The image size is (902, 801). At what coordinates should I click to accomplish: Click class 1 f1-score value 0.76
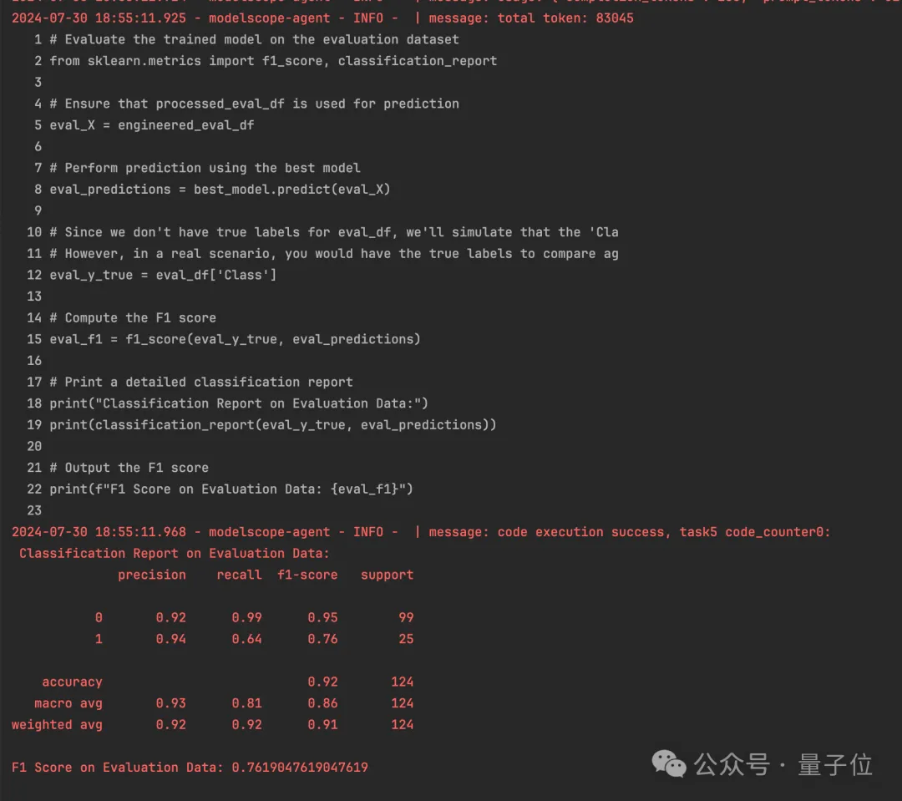(322, 639)
